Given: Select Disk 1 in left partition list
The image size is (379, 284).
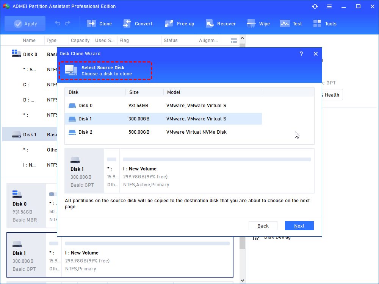Looking at the screenshot, I should click(30, 134).
